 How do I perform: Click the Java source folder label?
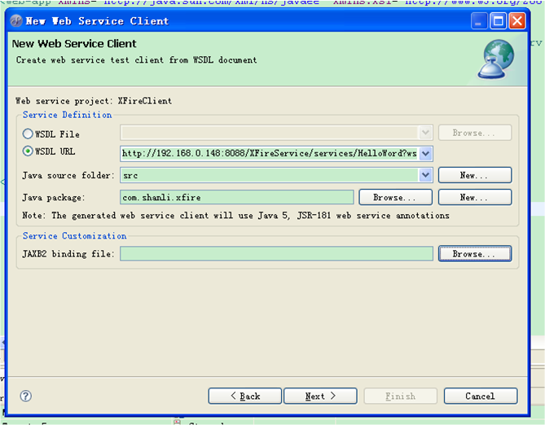coord(68,175)
